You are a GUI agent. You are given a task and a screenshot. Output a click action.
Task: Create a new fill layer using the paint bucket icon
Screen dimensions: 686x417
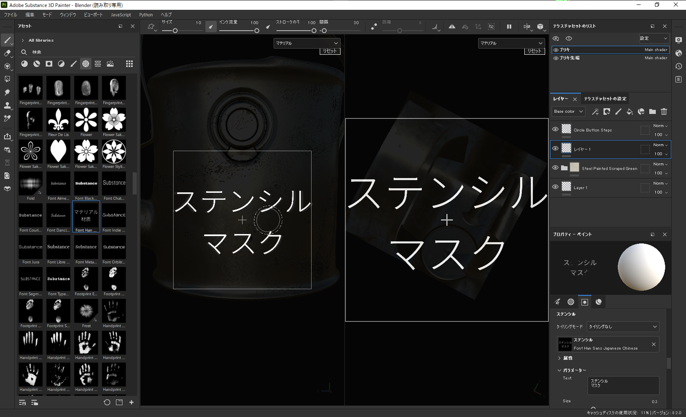click(630, 111)
